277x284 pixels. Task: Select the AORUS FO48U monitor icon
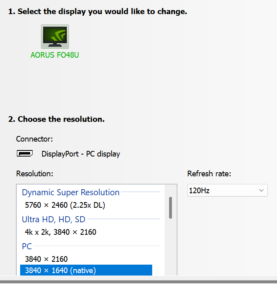[55, 37]
